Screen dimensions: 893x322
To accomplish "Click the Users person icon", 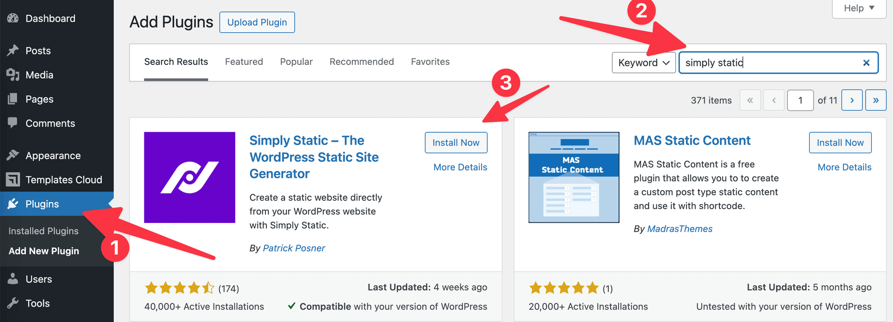I will (x=13, y=279).
